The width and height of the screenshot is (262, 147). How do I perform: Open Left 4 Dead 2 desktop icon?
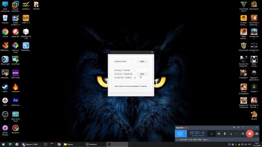tap(254, 5)
